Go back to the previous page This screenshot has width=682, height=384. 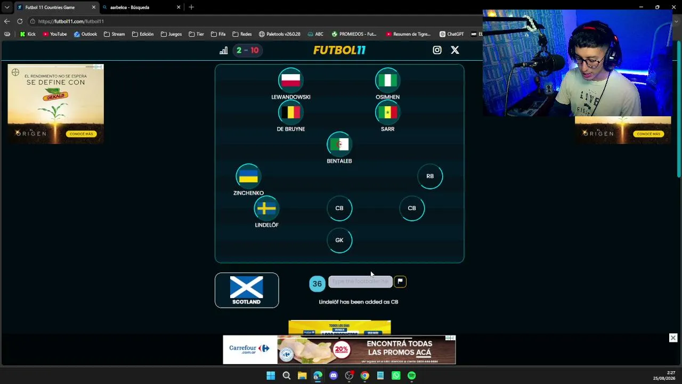[x=6, y=21]
